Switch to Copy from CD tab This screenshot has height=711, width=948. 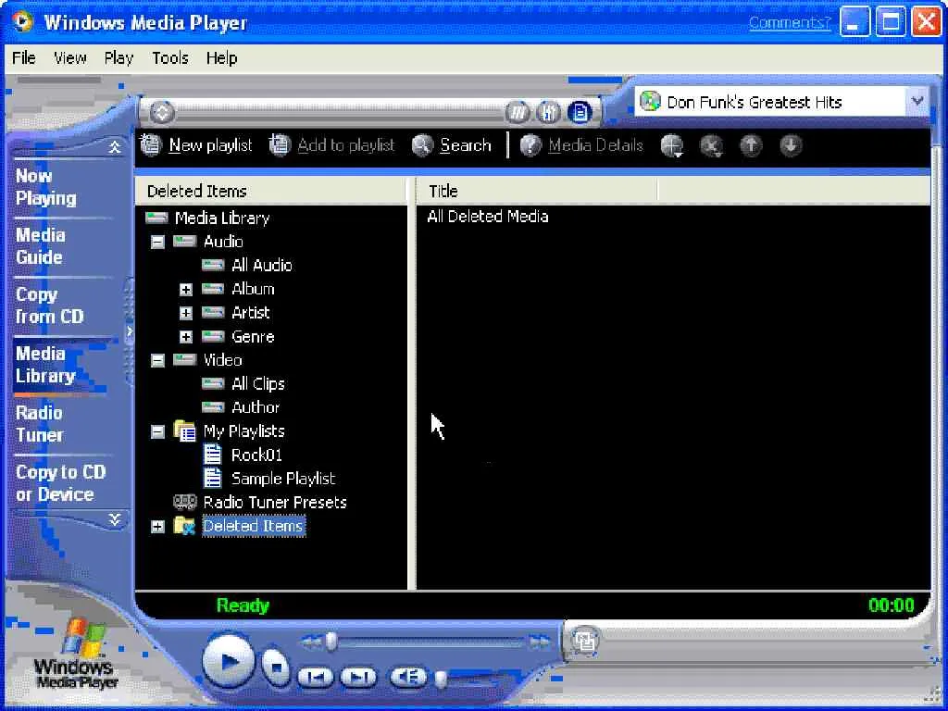(50, 306)
